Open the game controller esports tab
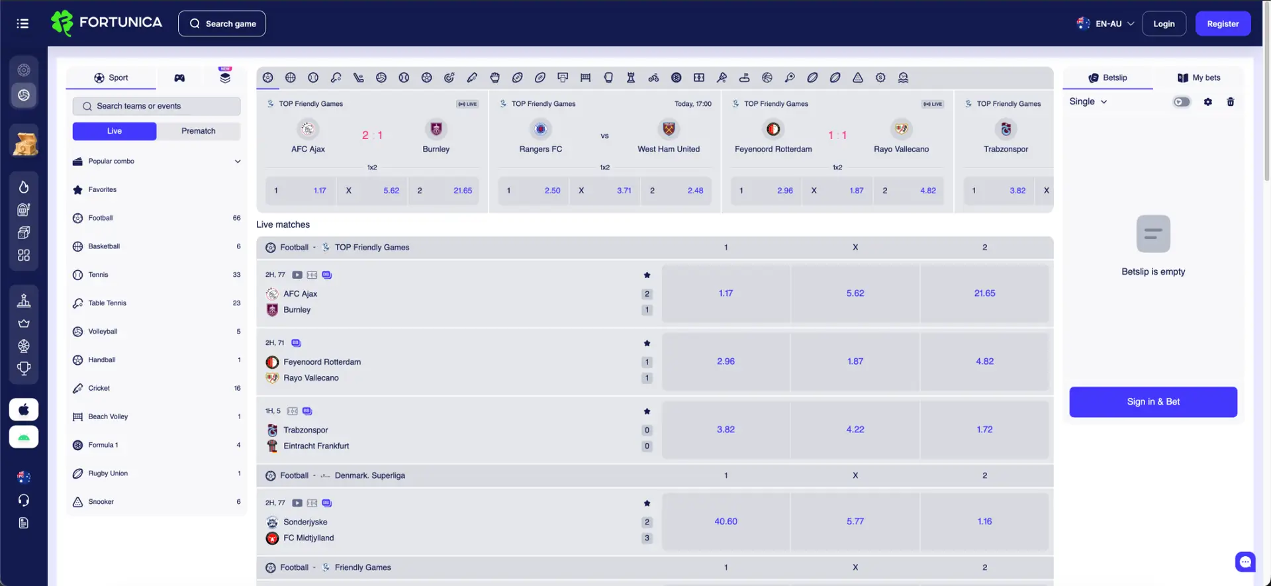 click(x=179, y=78)
